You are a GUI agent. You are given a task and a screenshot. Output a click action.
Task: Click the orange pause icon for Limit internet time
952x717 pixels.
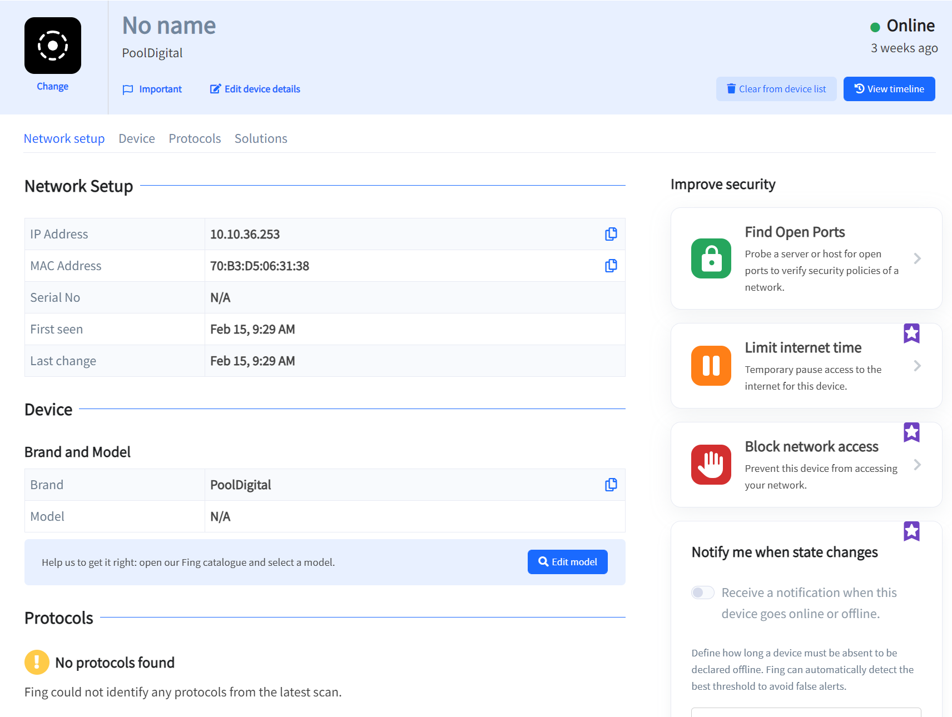pyautogui.click(x=711, y=366)
